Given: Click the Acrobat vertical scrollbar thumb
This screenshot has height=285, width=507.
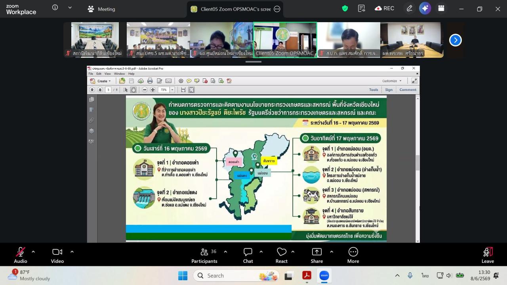Looking at the screenshot, I should tap(417, 163).
